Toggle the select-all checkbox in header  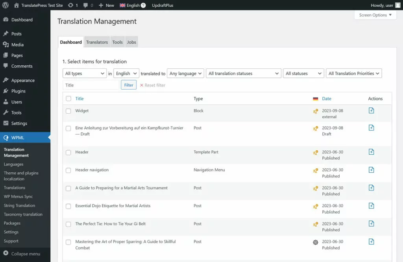[x=68, y=98]
